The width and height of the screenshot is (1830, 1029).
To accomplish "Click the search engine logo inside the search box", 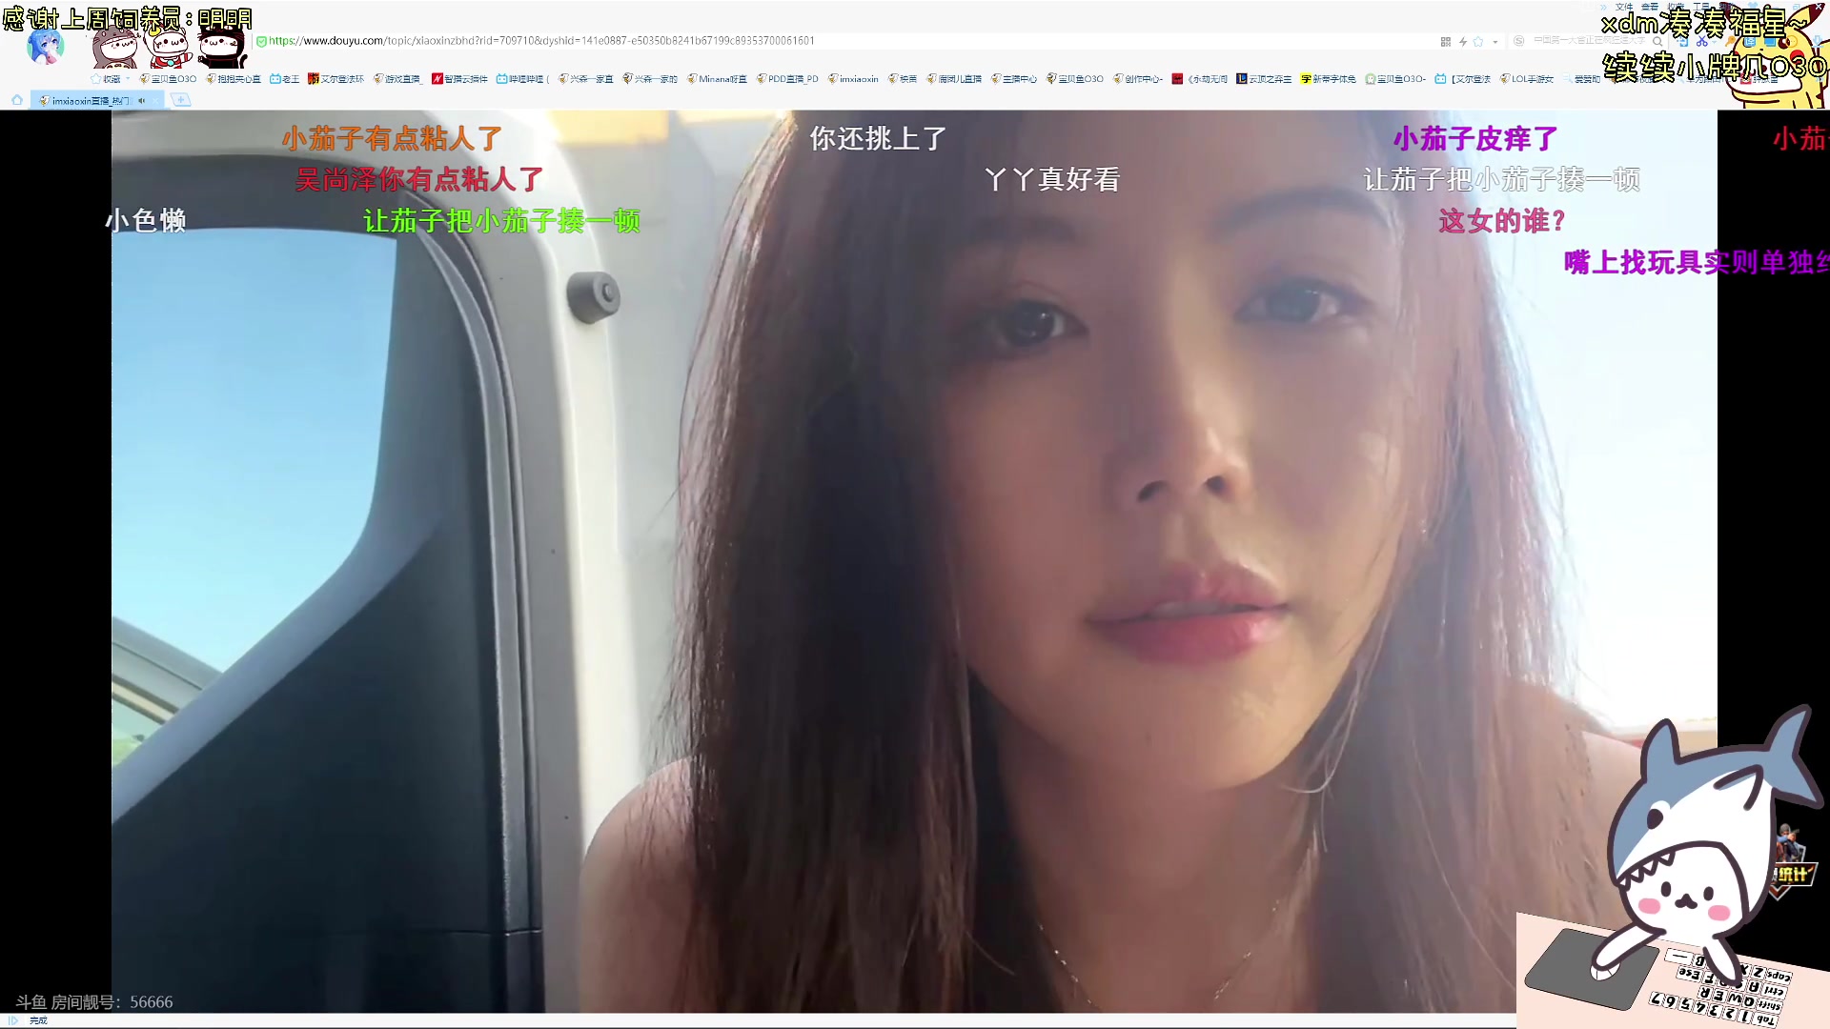I will coord(1517,42).
